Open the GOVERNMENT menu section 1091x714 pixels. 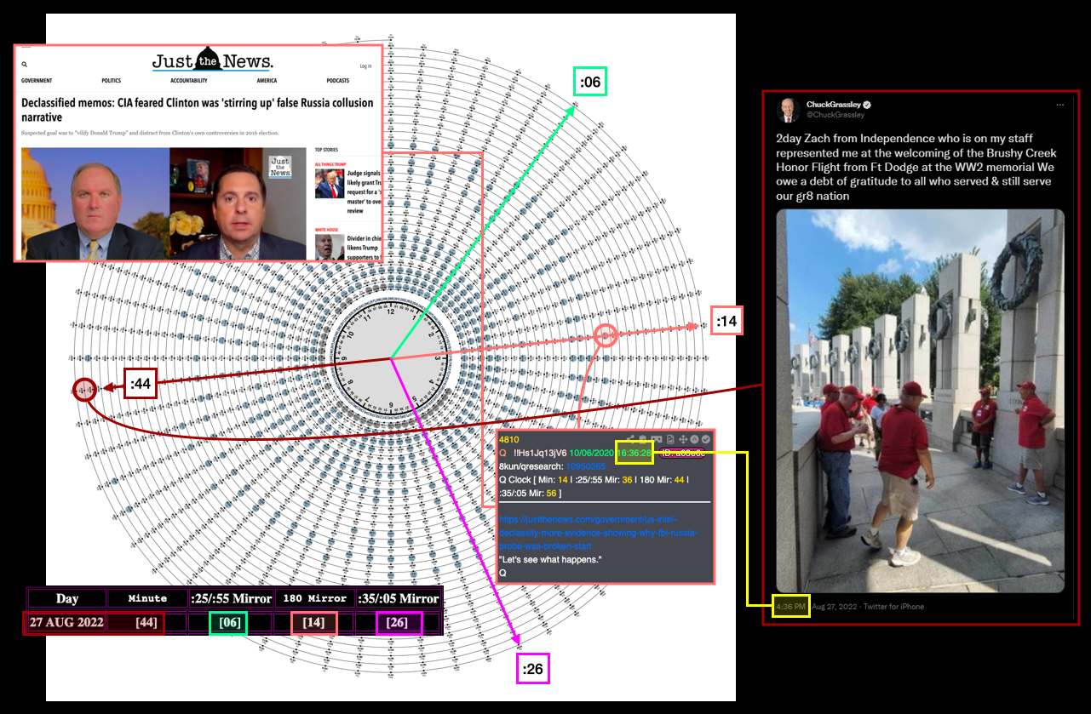click(x=37, y=81)
